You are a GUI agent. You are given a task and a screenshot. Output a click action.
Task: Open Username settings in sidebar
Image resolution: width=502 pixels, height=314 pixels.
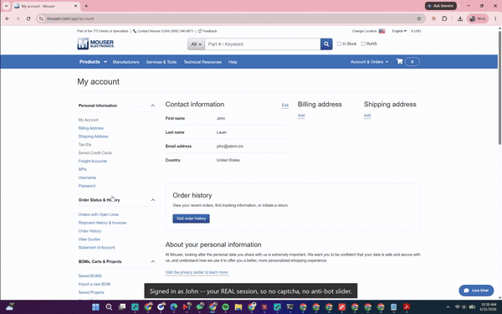87,178
